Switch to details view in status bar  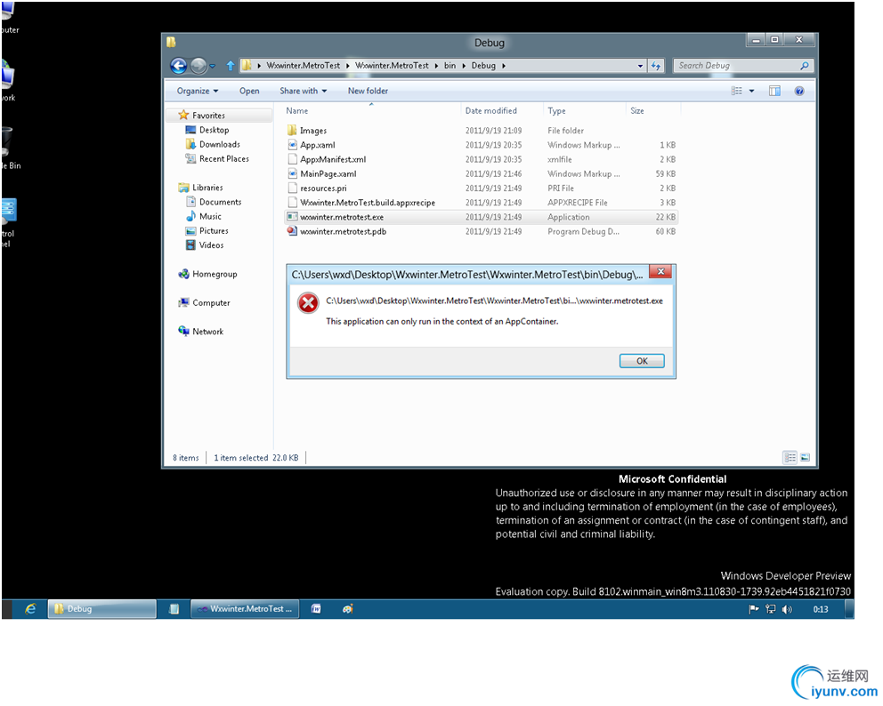pyautogui.click(x=790, y=458)
